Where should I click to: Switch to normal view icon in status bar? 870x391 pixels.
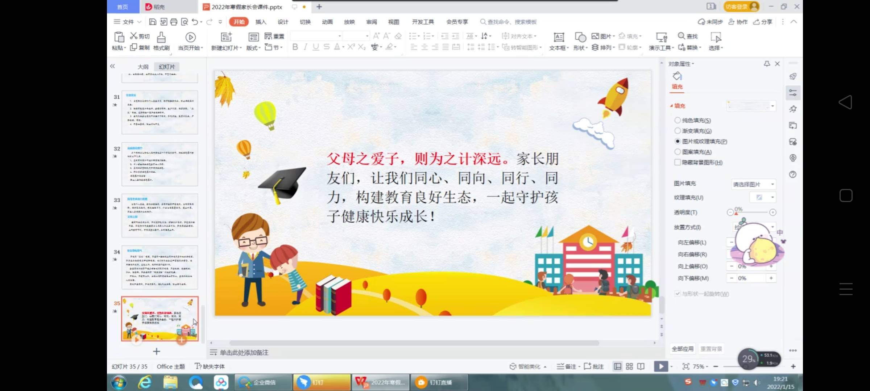point(617,366)
